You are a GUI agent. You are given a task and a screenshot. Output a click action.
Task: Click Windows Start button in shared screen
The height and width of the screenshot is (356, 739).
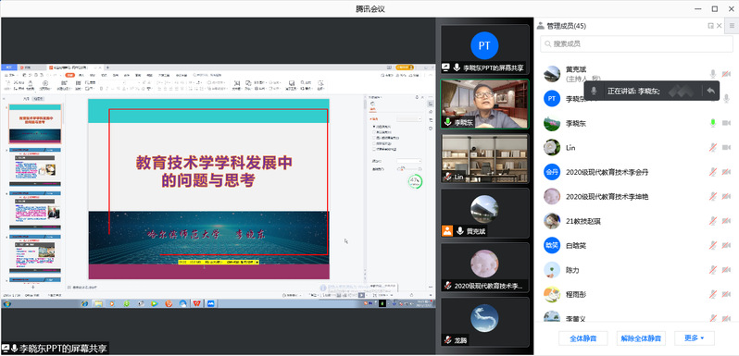pos(7,303)
